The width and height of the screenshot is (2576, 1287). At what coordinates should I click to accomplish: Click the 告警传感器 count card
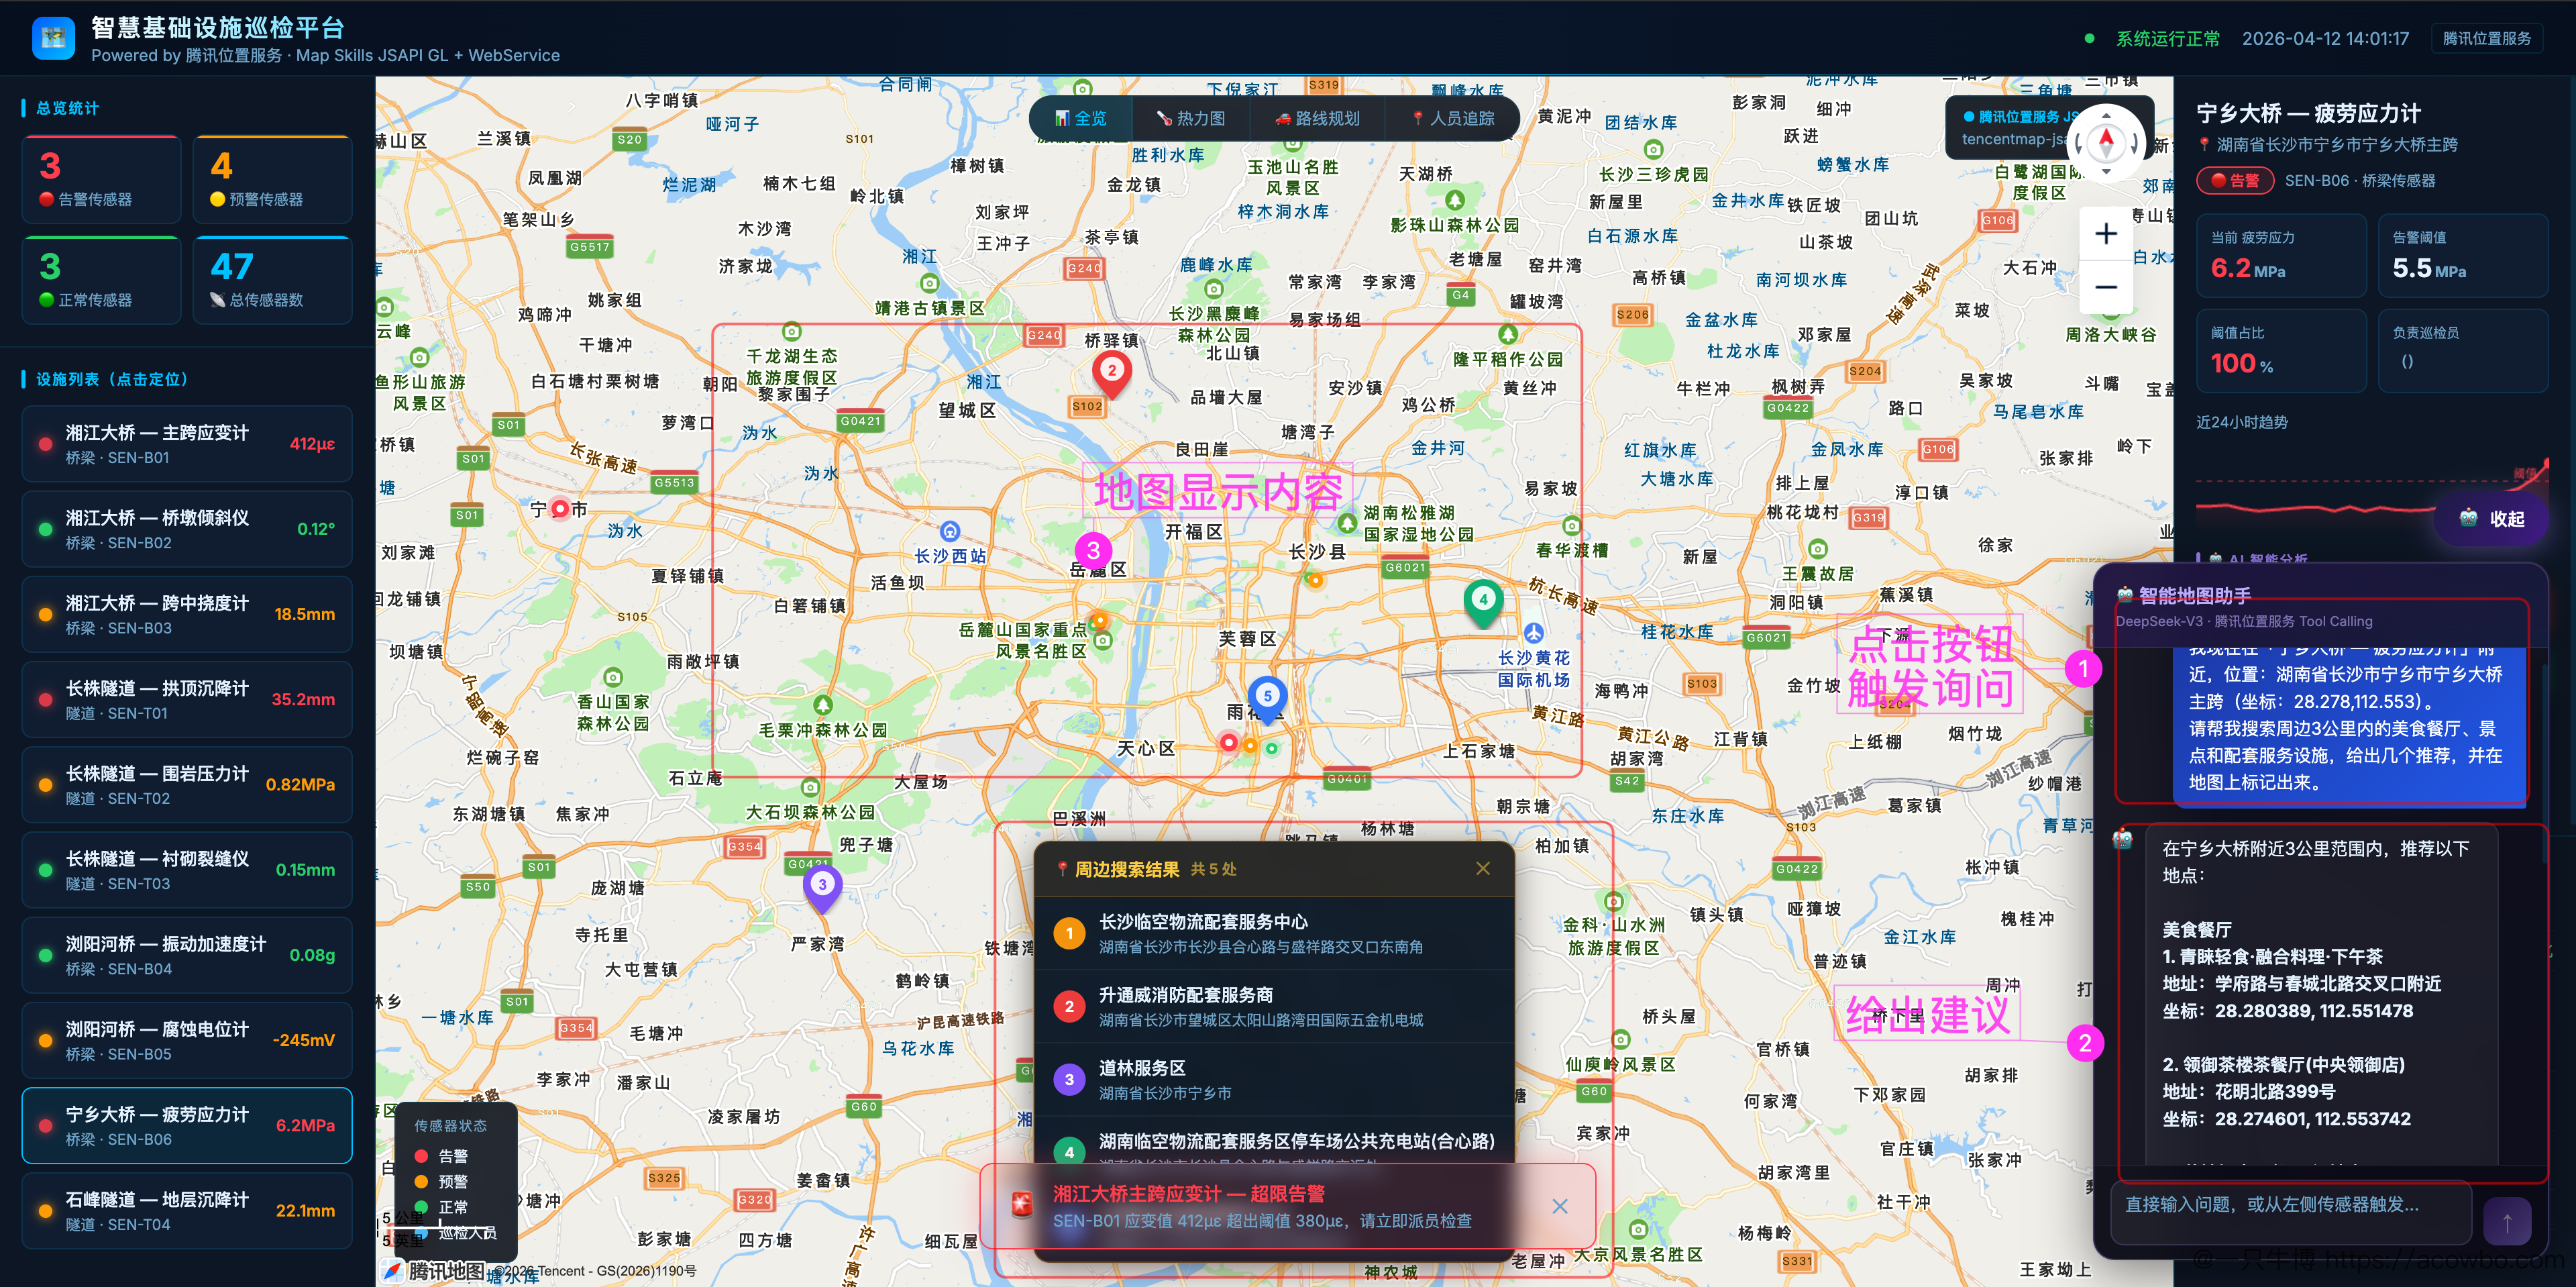(101, 179)
